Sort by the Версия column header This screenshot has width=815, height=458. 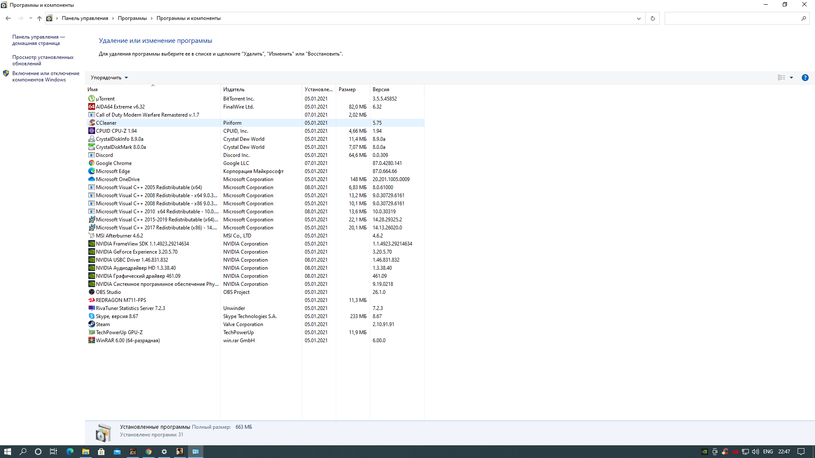(x=396, y=89)
